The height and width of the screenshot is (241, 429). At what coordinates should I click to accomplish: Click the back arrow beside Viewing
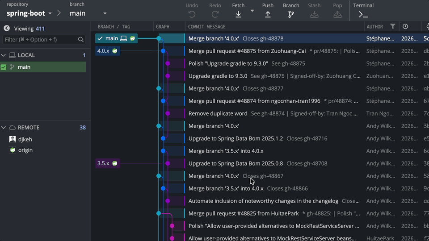(7, 29)
